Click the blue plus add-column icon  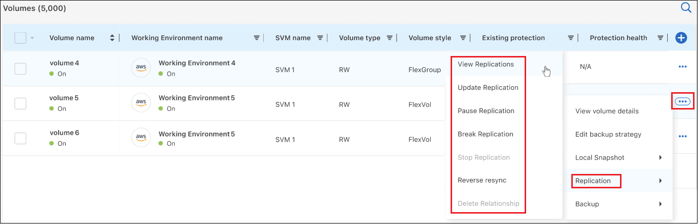(x=681, y=38)
